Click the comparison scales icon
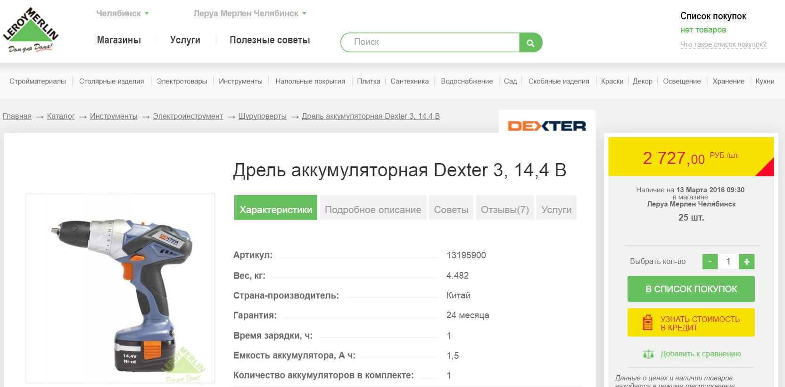Viewport: 785px width, 387px height. pos(648,354)
